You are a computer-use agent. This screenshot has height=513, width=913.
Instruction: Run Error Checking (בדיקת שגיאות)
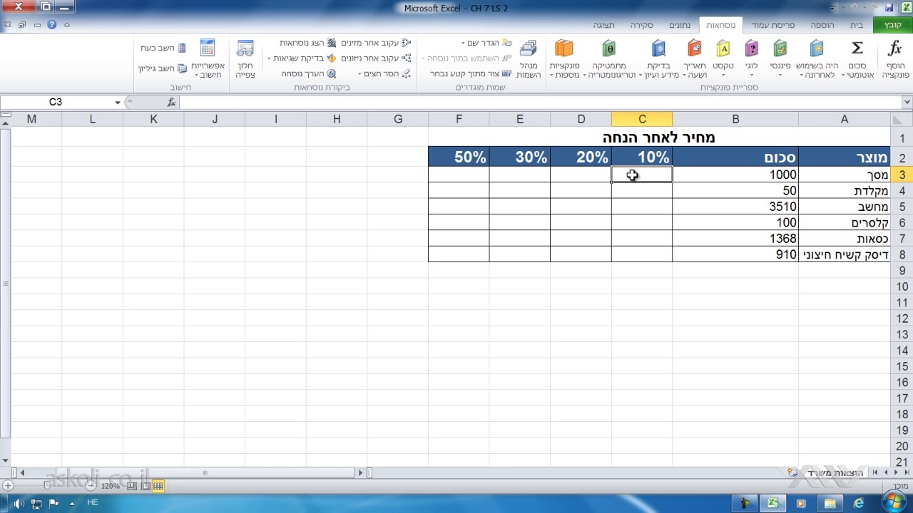point(300,58)
